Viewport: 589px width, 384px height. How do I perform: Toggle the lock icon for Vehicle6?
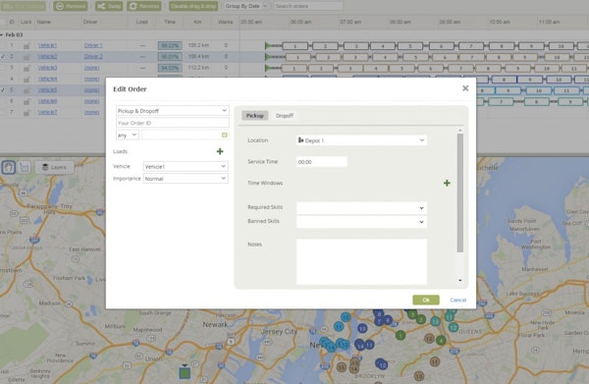pyautogui.click(x=27, y=101)
